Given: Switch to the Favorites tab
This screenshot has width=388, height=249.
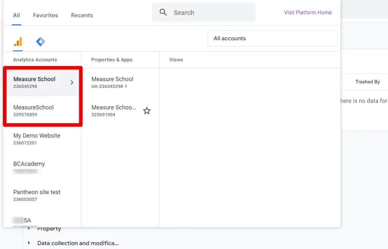Looking at the screenshot, I should coord(45,15).
